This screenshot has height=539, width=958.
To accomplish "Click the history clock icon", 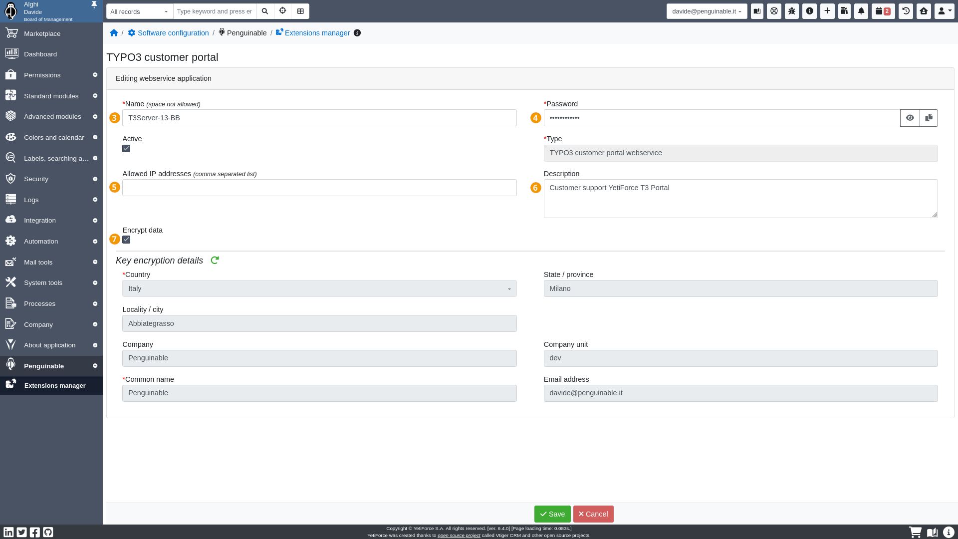I will (x=906, y=11).
